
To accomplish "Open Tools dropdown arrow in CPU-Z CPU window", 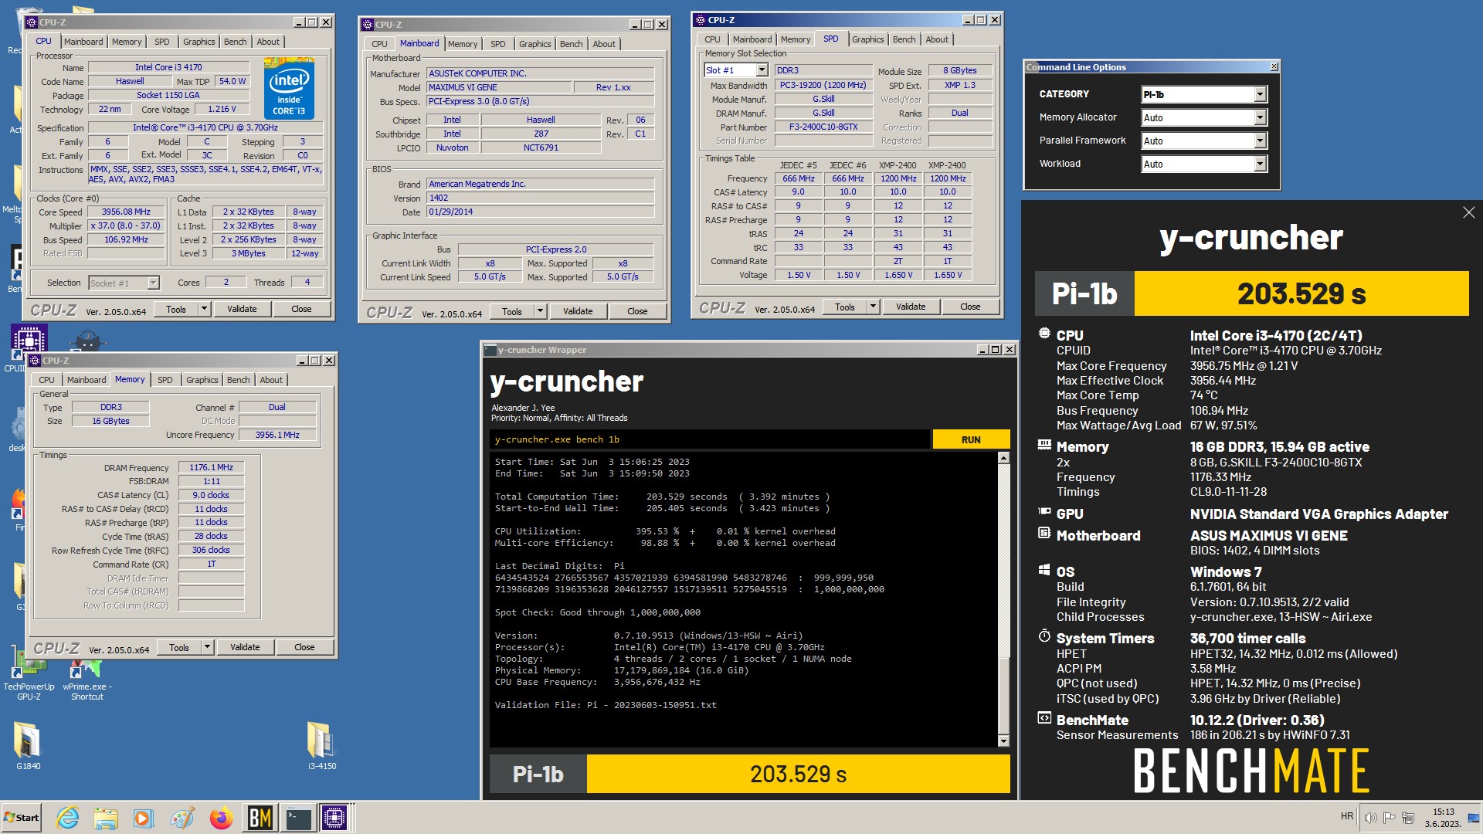I will point(205,309).
